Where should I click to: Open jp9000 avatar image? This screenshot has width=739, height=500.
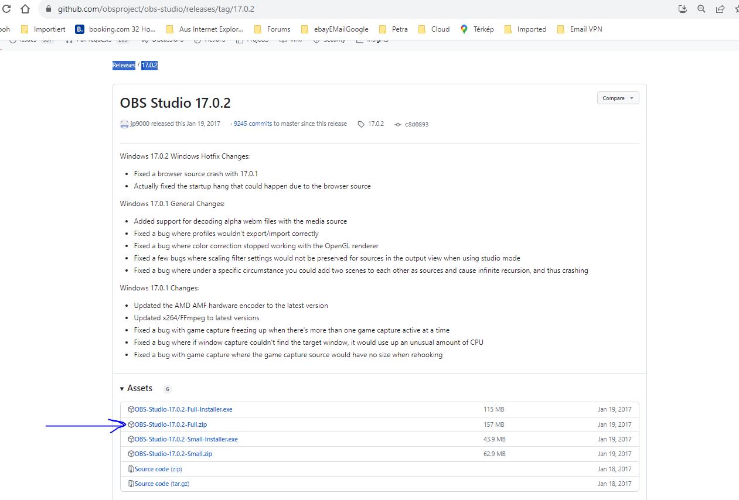click(124, 124)
